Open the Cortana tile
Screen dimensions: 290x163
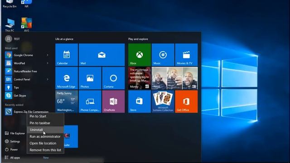point(113,78)
